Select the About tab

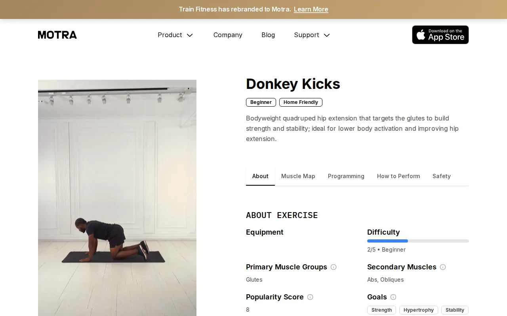260,176
